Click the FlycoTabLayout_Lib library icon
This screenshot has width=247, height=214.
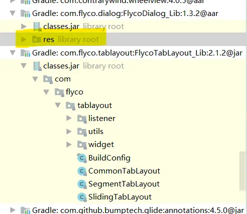point(25,53)
